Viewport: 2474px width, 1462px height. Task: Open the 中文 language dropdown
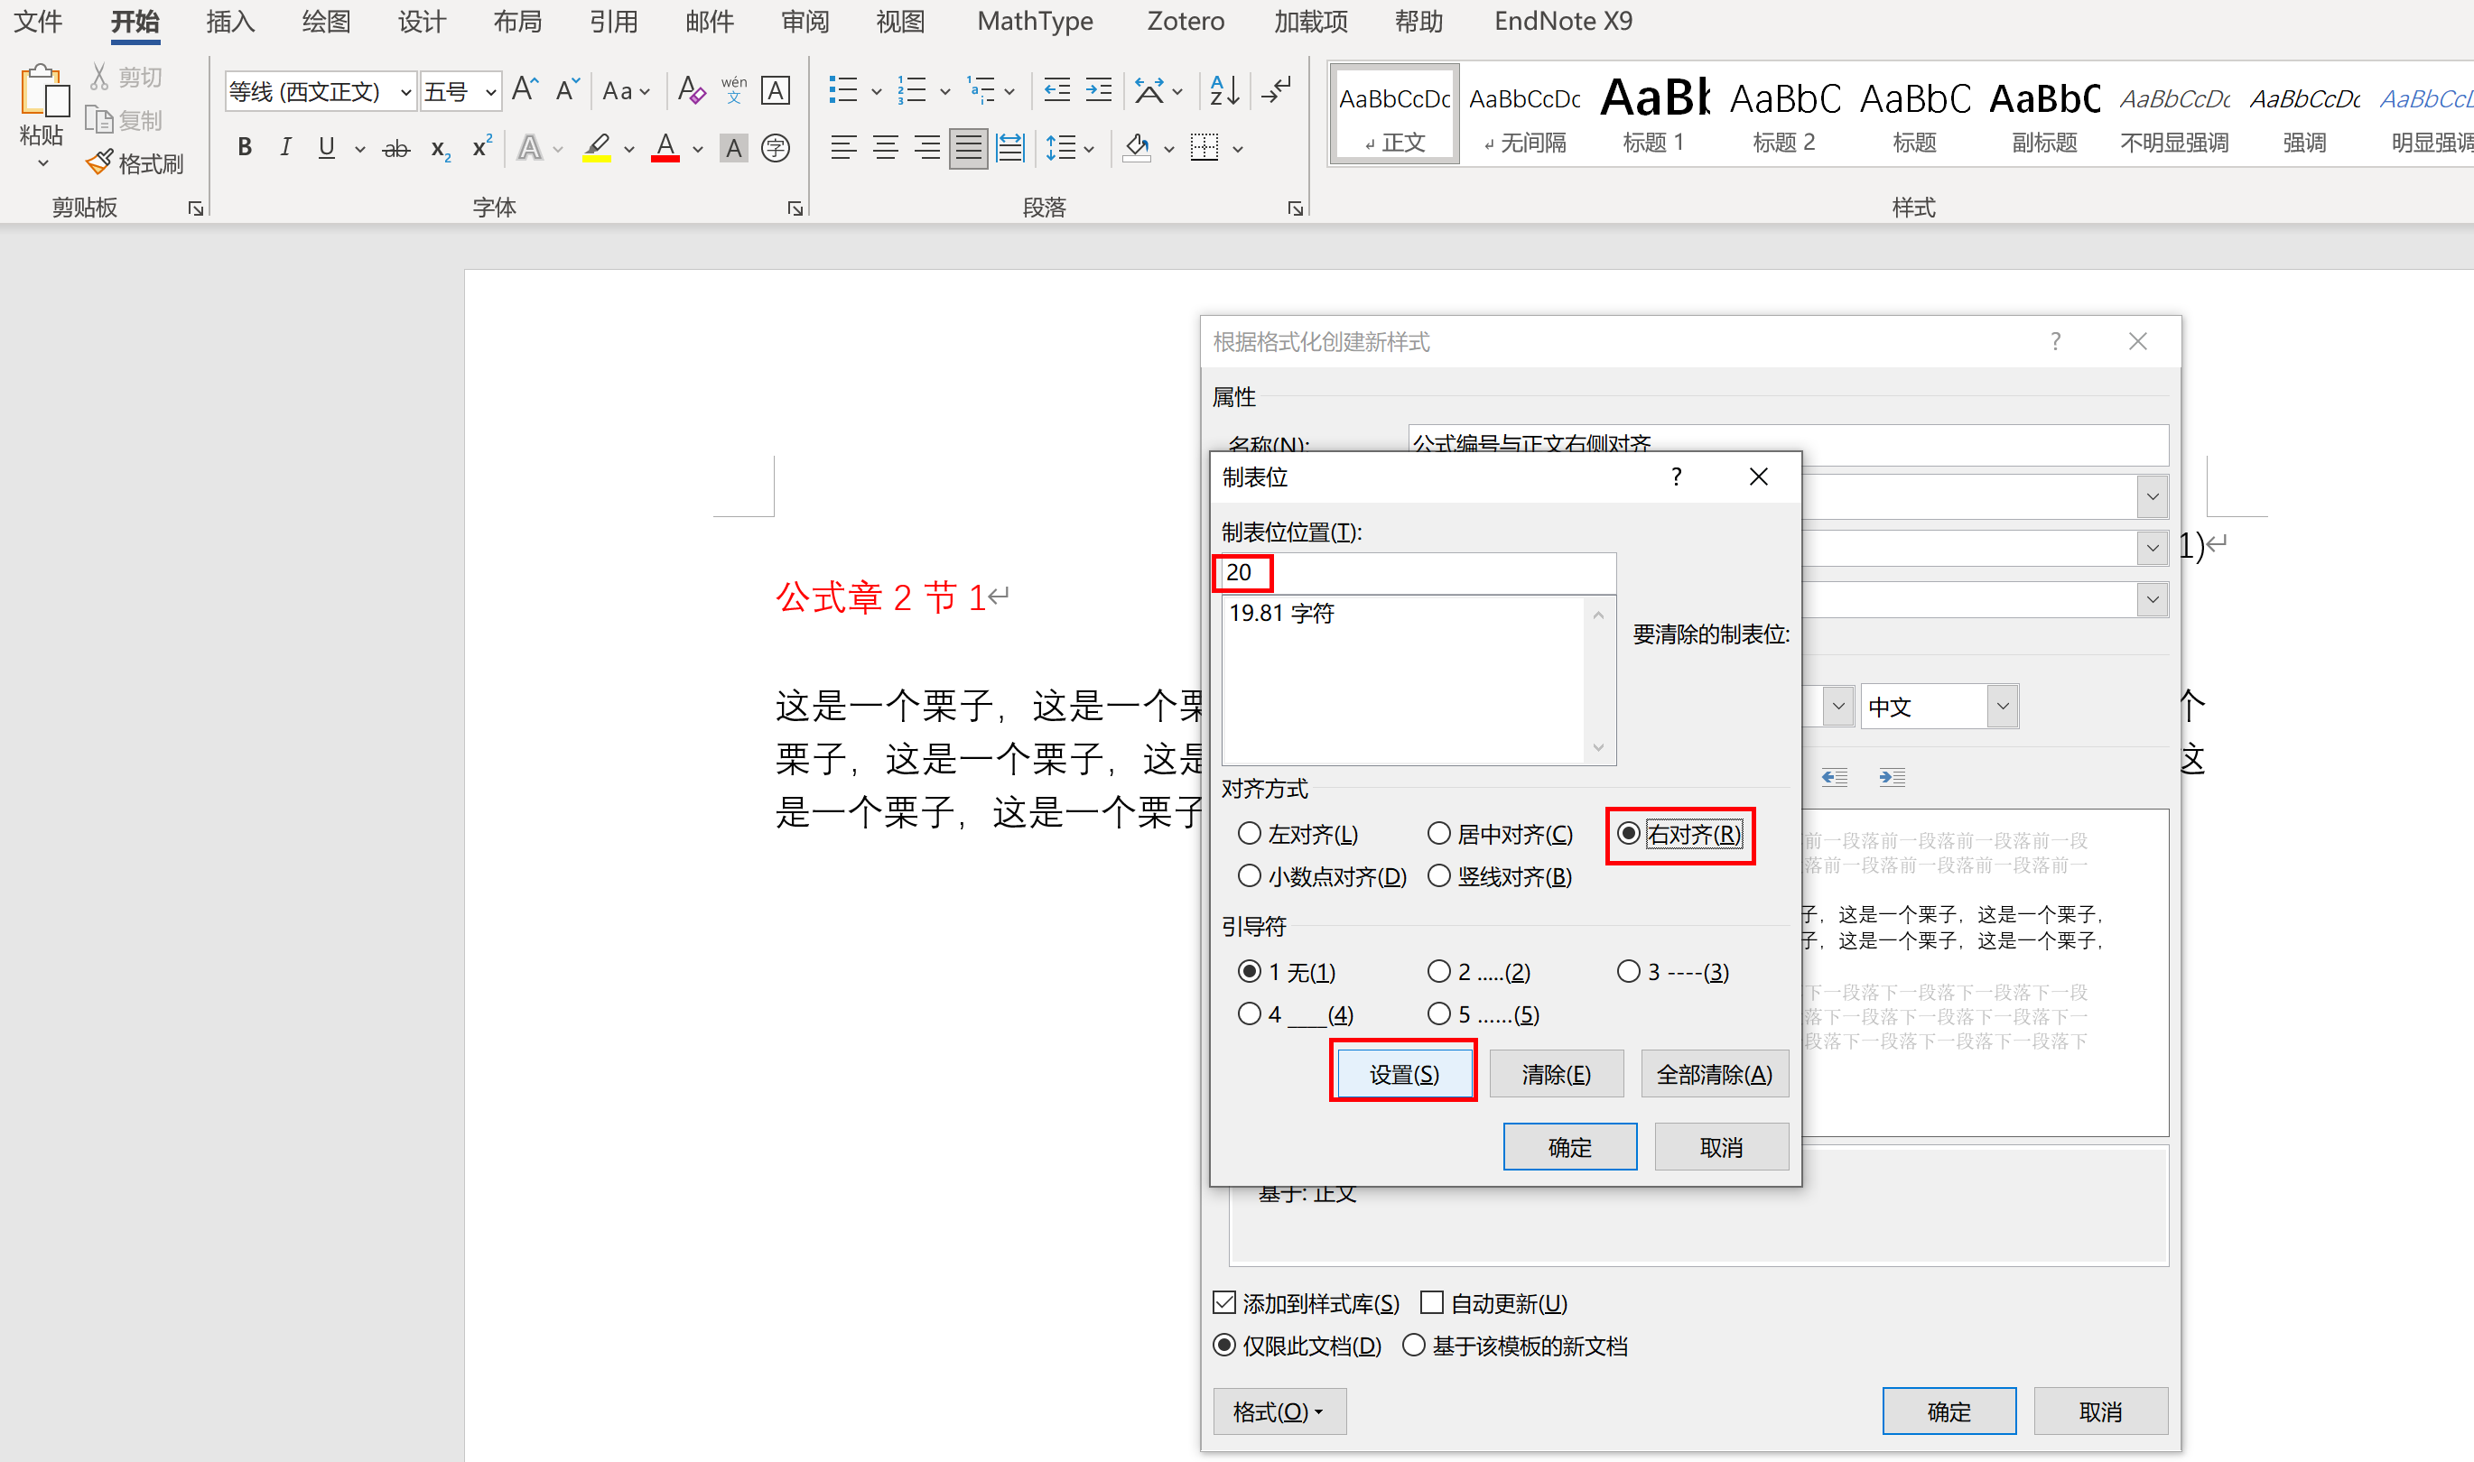coord(2002,707)
